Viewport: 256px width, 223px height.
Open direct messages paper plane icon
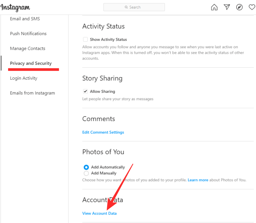(x=227, y=7)
